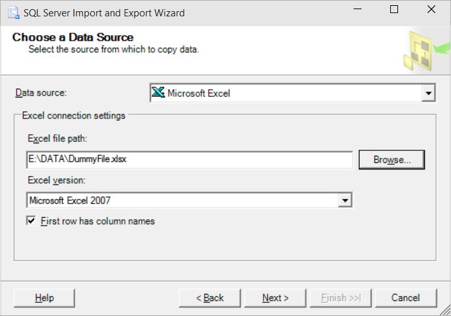Cancel the wizard with the Cancel button
Screen dimensions: 451x316
click(406, 298)
